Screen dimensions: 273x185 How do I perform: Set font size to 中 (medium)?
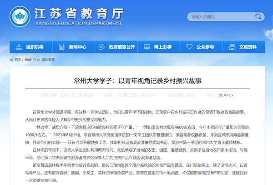pyautogui.click(x=226, y=95)
